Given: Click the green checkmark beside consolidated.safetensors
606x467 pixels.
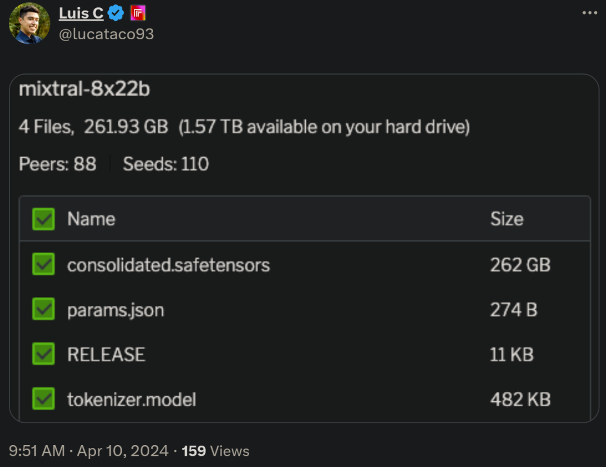Looking at the screenshot, I should click(44, 264).
